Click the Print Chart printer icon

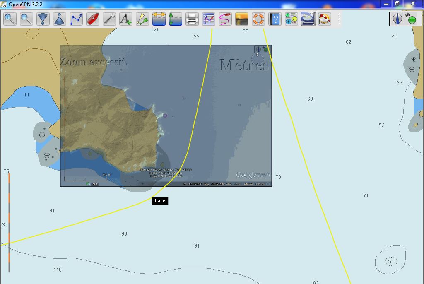(x=192, y=19)
